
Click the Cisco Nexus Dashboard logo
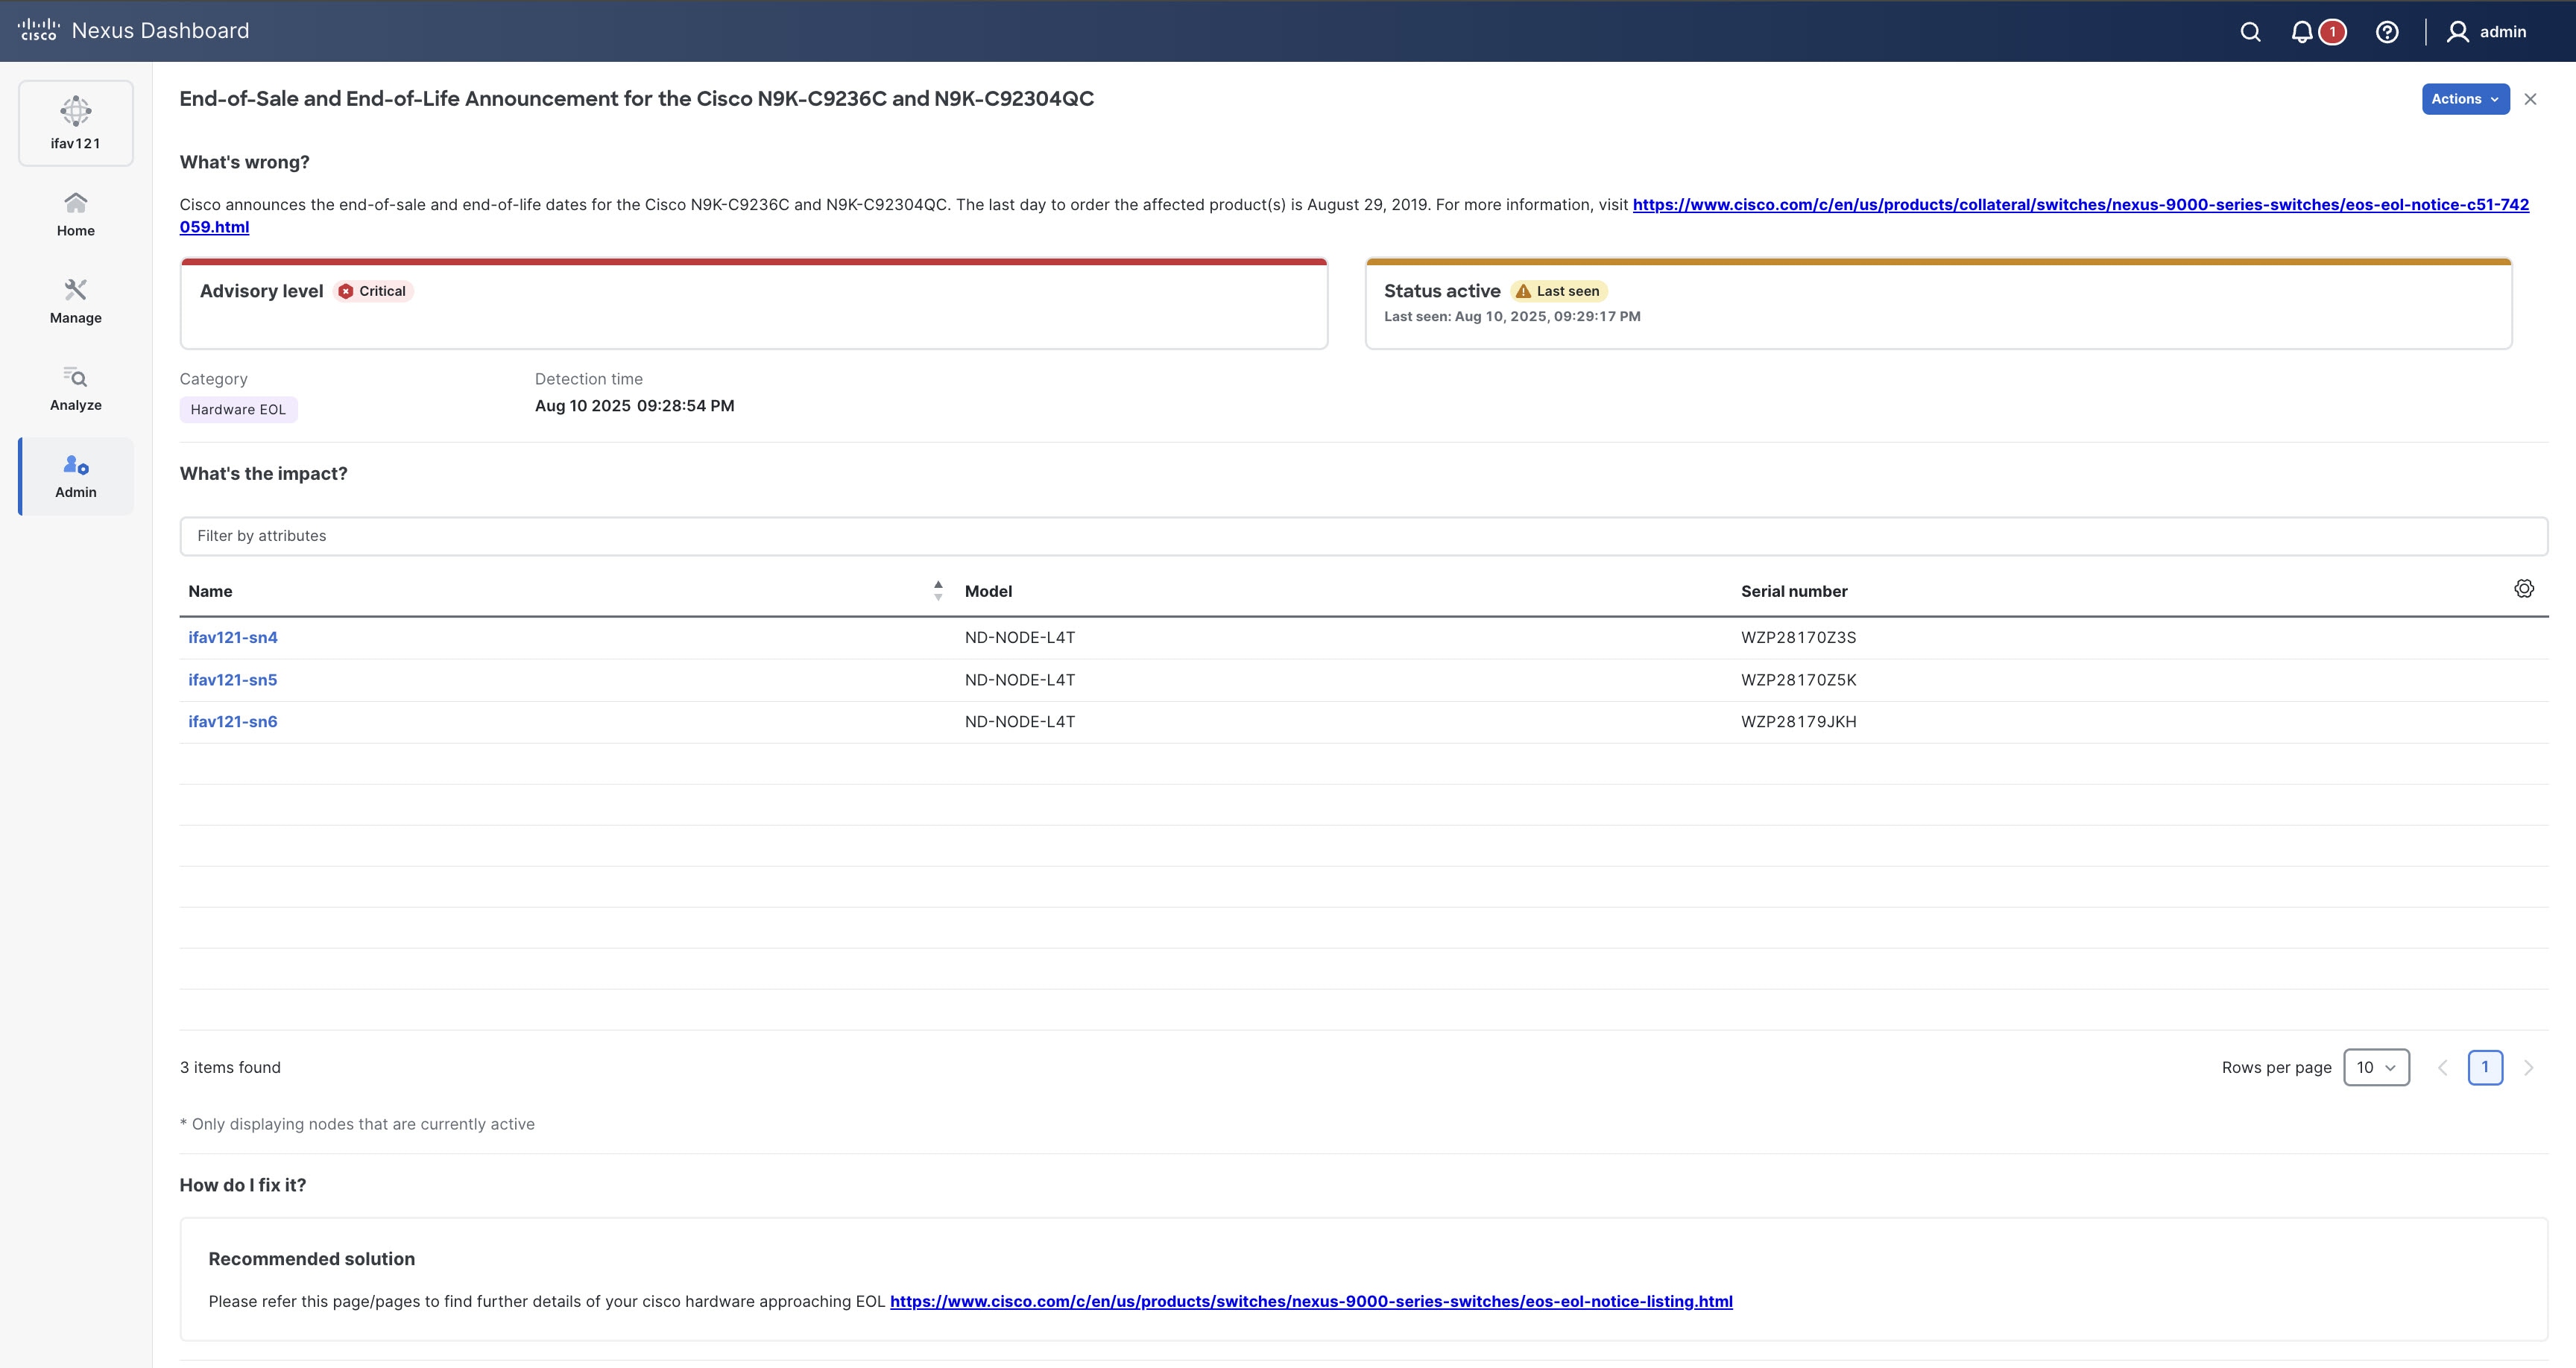133,30
